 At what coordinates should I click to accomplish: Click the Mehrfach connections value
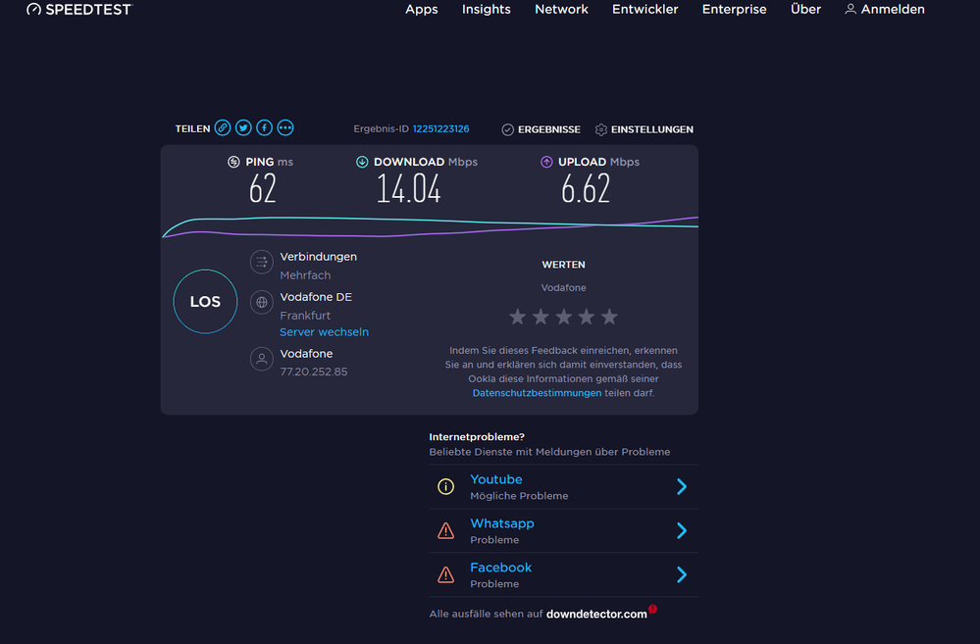(305, 274)
